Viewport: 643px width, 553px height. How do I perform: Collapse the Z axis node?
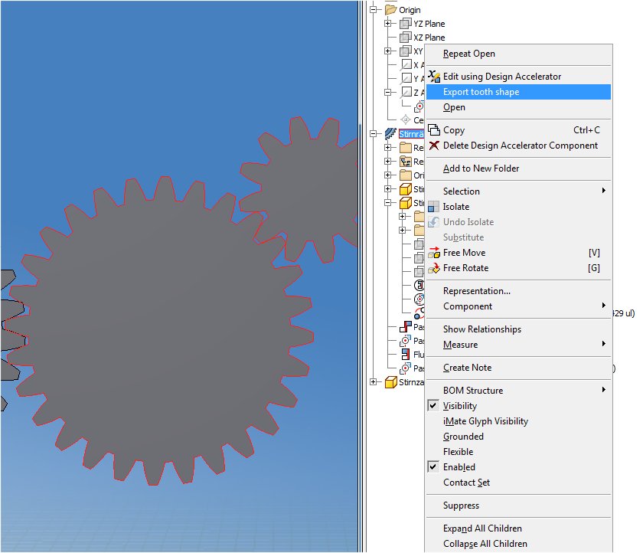[388, 93]
